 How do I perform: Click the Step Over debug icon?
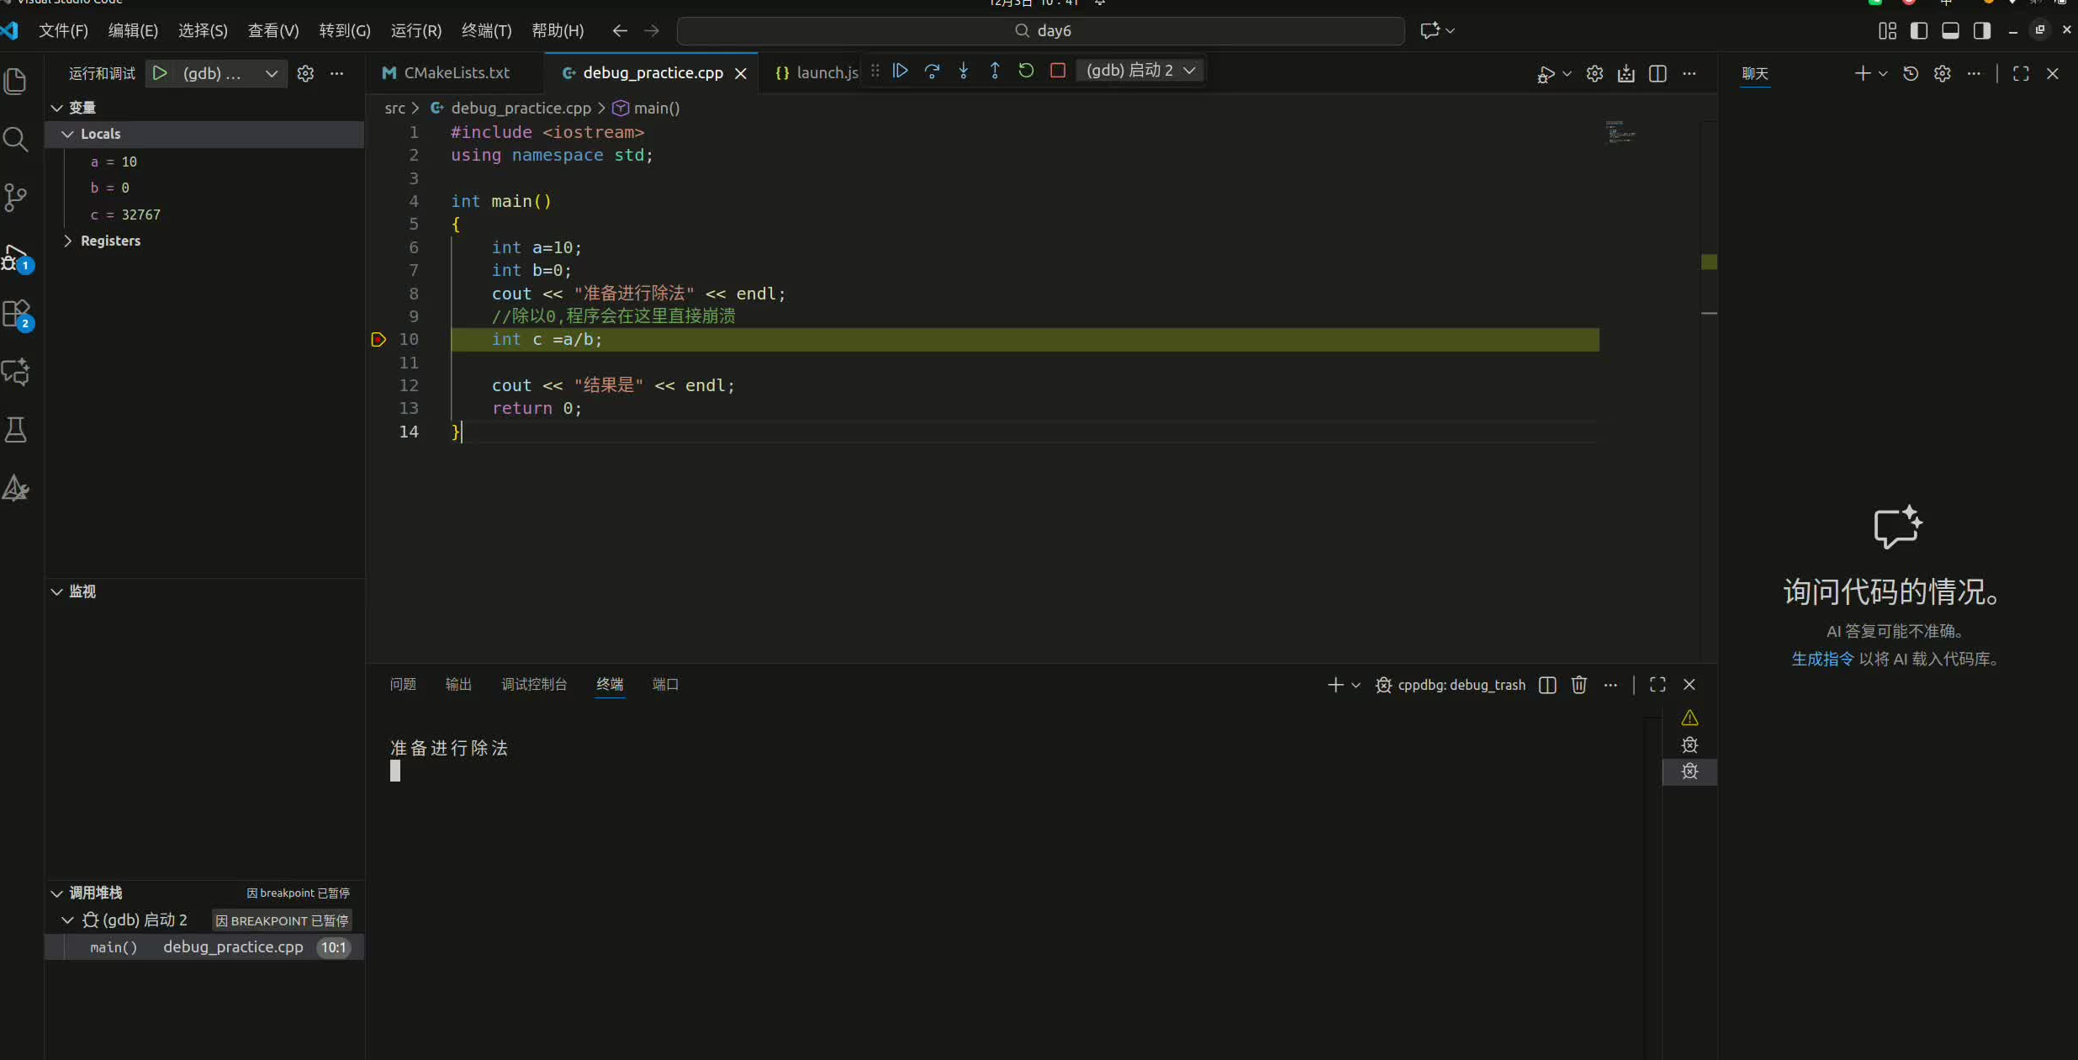pos(932,71)
